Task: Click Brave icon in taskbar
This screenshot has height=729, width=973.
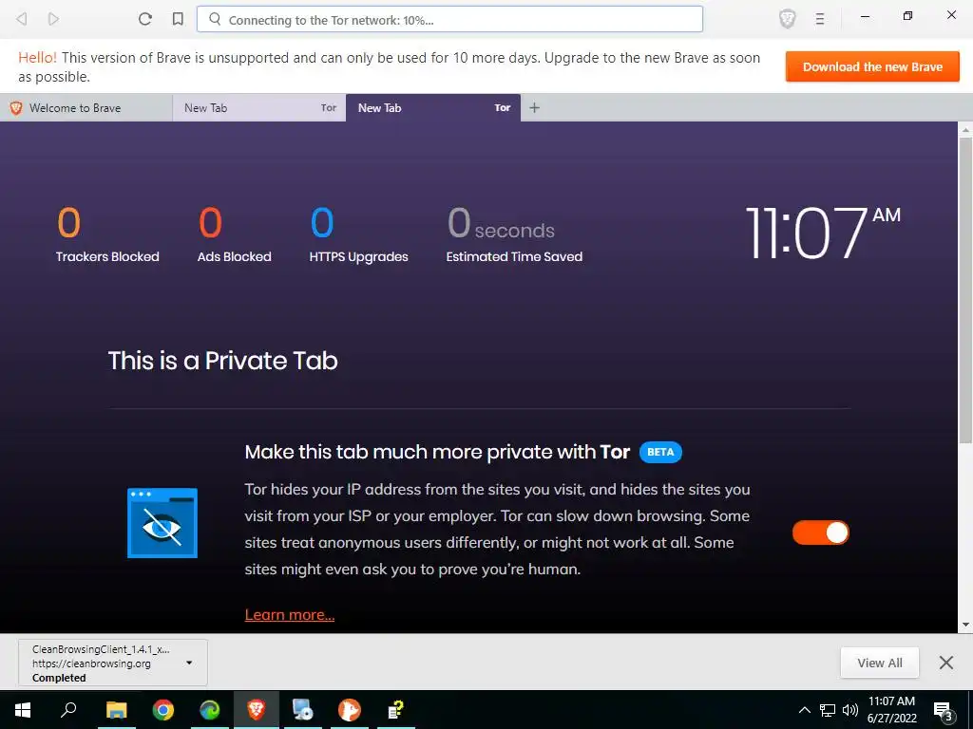Action: pos(257,710)
